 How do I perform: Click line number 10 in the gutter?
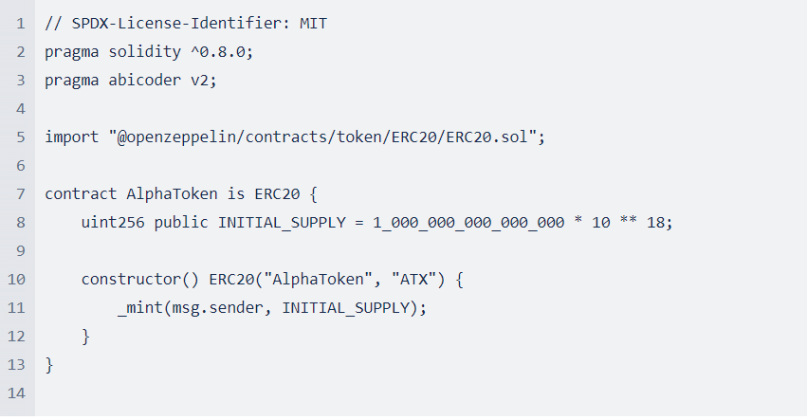tap(16, 280)
